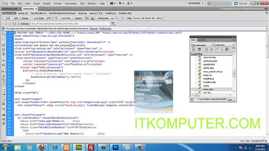Image resolution: width=269 pixels, height=151 pixels.
Task: Open the Open Documents list icon
Action: [4, 35]
